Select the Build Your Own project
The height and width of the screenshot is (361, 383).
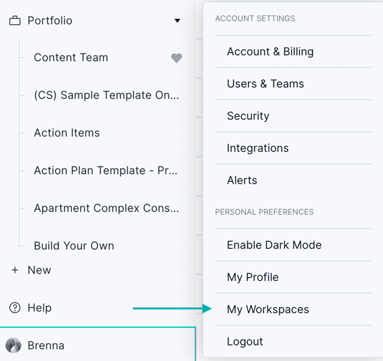tap(74, 245)
